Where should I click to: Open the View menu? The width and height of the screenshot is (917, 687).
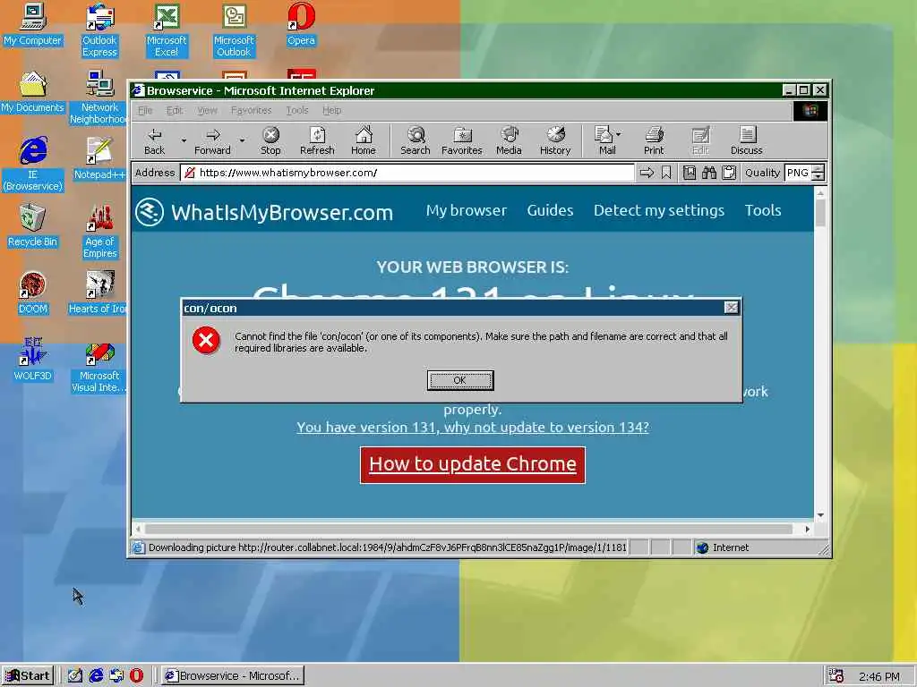[x=207, y=110]
